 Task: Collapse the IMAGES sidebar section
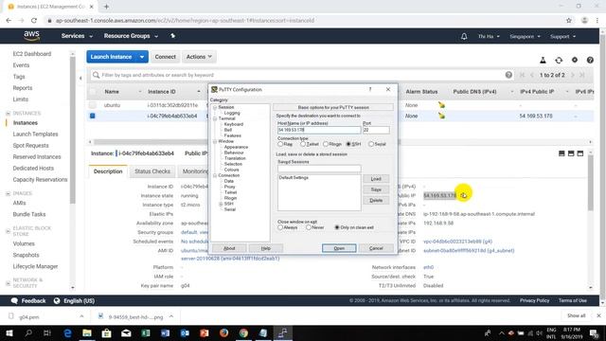pos(9,193)
